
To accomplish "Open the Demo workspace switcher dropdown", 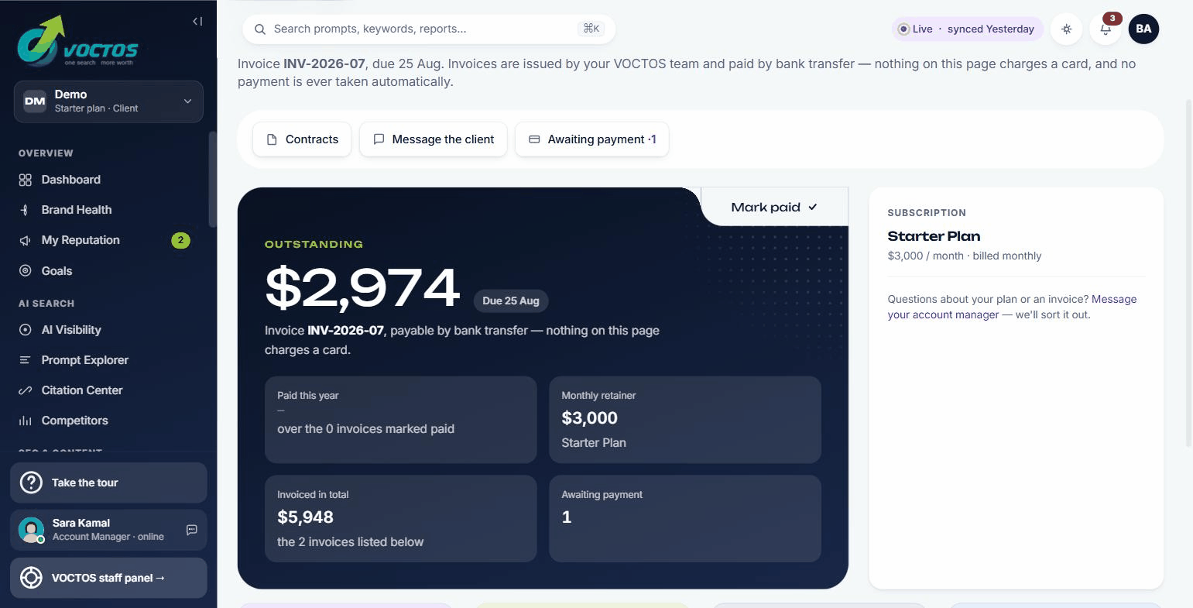I will pyautogui.click(x=108, y=101).
